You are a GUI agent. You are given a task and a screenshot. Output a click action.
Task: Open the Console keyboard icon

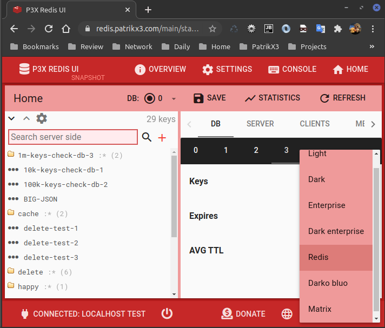click(x=274, y=70)
